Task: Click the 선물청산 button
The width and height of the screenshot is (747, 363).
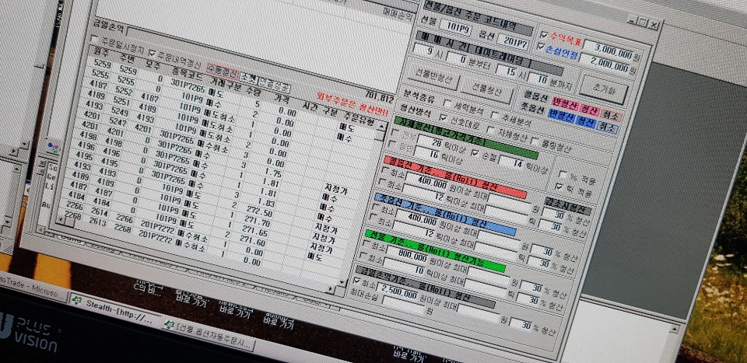Action: pos(487,89)
